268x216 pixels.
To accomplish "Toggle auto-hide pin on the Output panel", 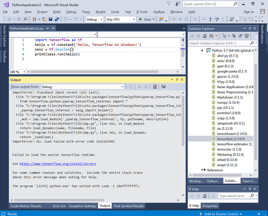I will [177, 80].
